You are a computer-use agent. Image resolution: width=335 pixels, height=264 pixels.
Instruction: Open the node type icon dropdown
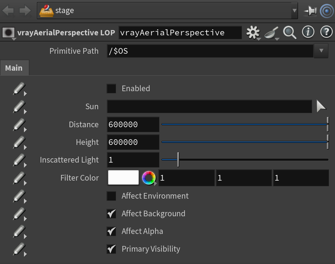pyautogui.click(x=8, y=33)
